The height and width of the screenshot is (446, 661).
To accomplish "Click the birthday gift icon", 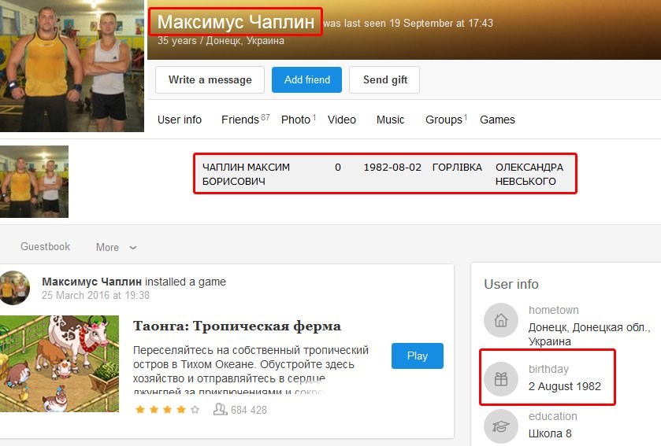I will (x=500, y=379).
